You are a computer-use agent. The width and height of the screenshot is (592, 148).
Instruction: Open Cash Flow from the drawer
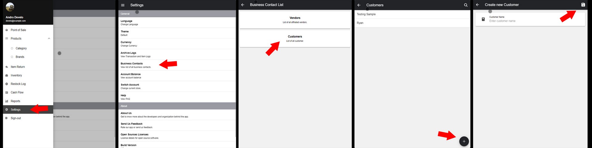click(28, 92)
